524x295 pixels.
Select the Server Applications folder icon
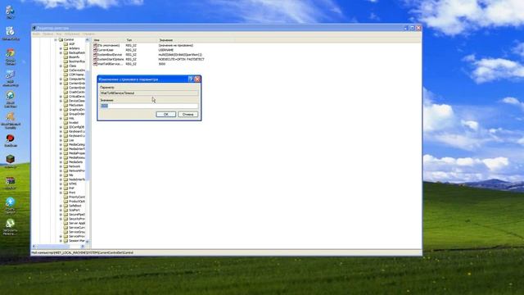pyautogui.click(x=65, y=223)
